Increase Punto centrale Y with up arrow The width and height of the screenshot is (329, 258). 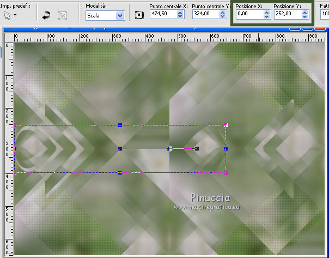click(223, 13)
